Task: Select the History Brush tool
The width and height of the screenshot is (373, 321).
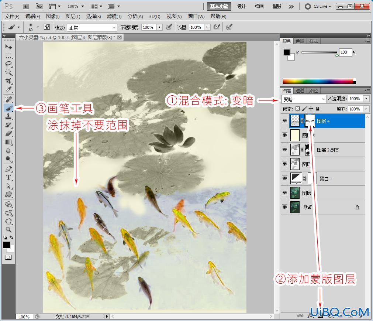Action: click(8, 125)
